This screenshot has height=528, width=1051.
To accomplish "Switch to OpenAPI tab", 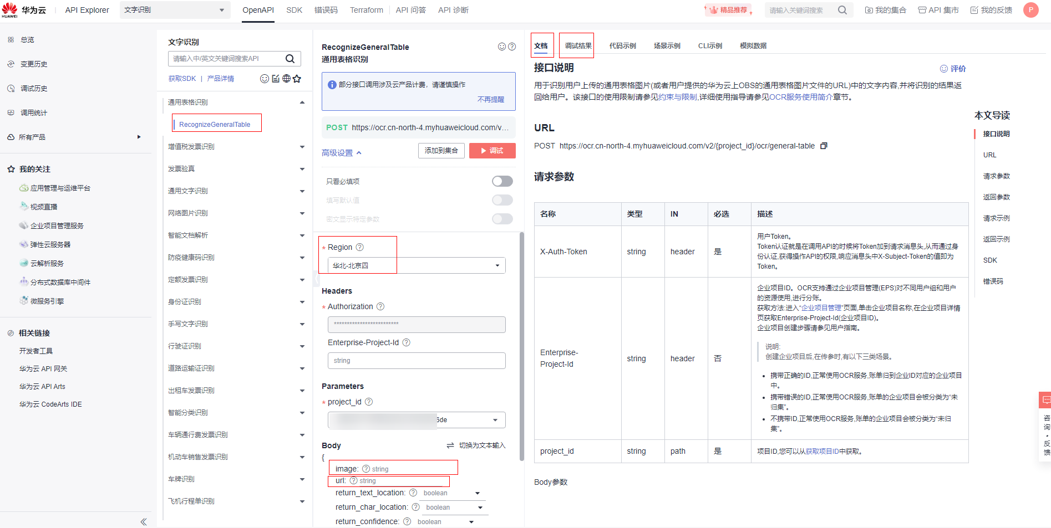I will 258,10.
